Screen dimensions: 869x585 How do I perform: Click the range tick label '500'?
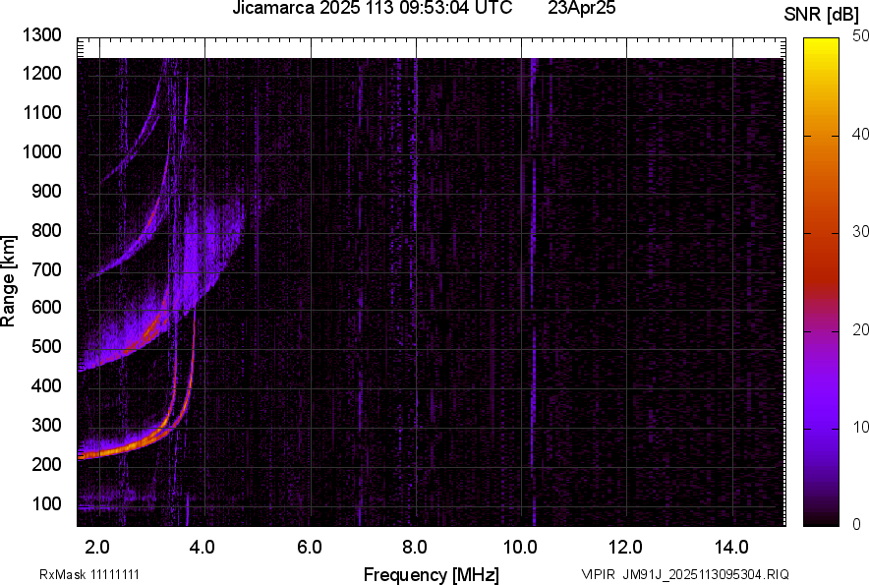(x=46, y=346)
